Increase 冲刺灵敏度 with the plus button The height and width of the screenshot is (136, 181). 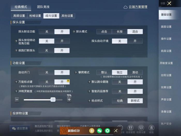tap(69, 100)
